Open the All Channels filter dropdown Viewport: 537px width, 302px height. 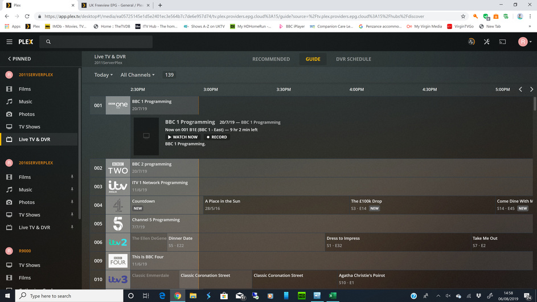pos(137,75)
